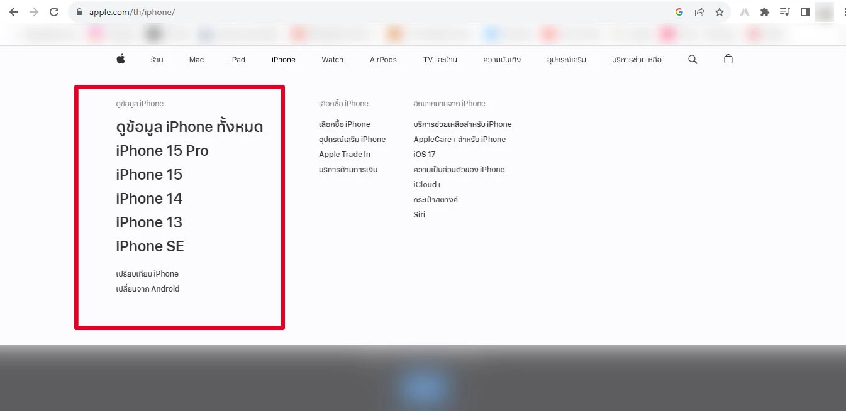
Task: Click ความเป็นส่วนตัวของ iPhone link
Action: coord(459,170)
